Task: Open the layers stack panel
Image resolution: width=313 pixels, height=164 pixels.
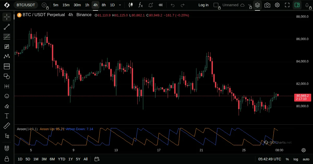Action: coord(257,5)
